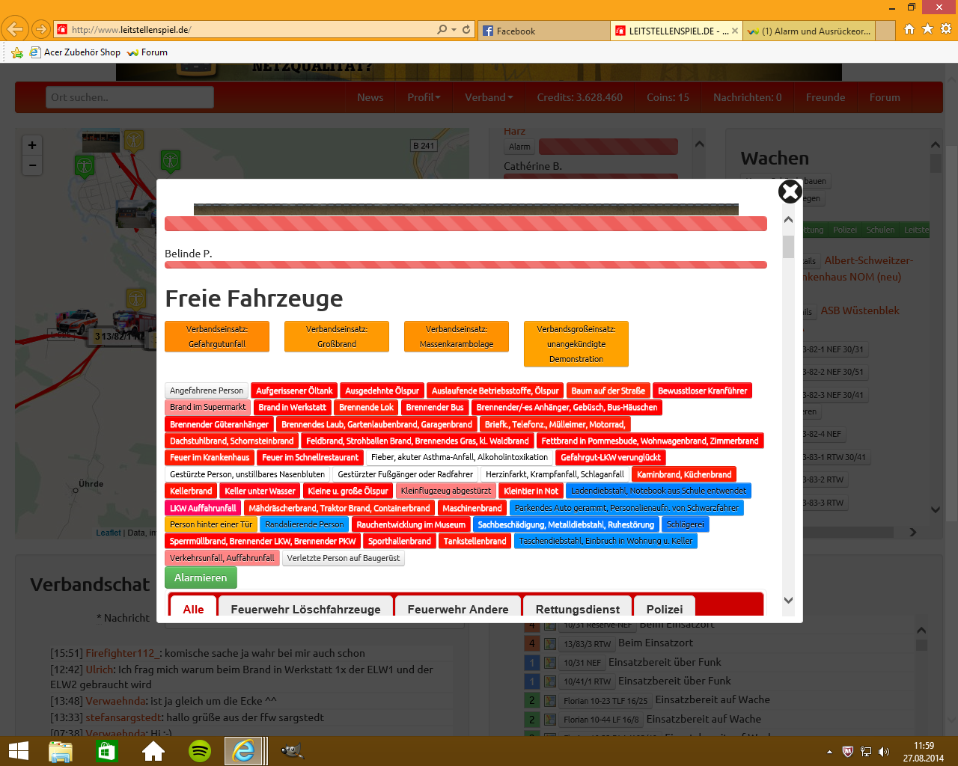This screenshot has height=766, width=958.
Task: Expand the Verband dropdown menu
Action: tap(489, 97)
